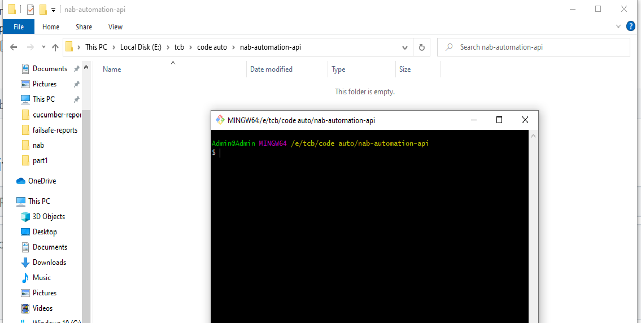The image size is (641, 323).
Task: Click the Search nab-automation-api field
Action: [534, 47]
